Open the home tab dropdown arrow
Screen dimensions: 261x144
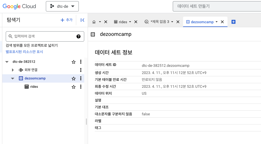100,22
